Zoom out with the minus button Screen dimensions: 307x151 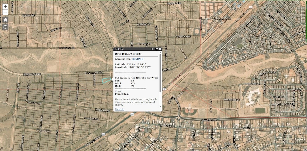click(x=6, y=12)
